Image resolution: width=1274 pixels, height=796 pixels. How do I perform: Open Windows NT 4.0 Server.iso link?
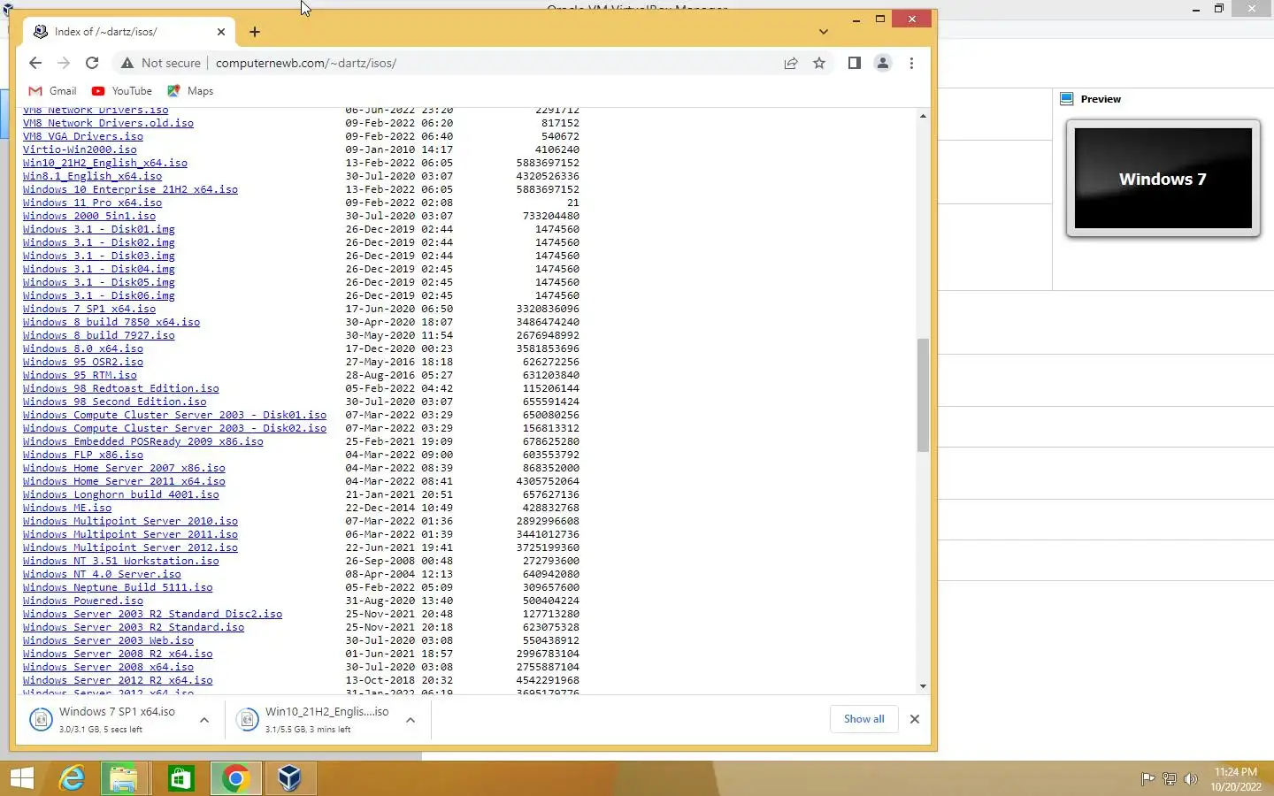[102, 574]
